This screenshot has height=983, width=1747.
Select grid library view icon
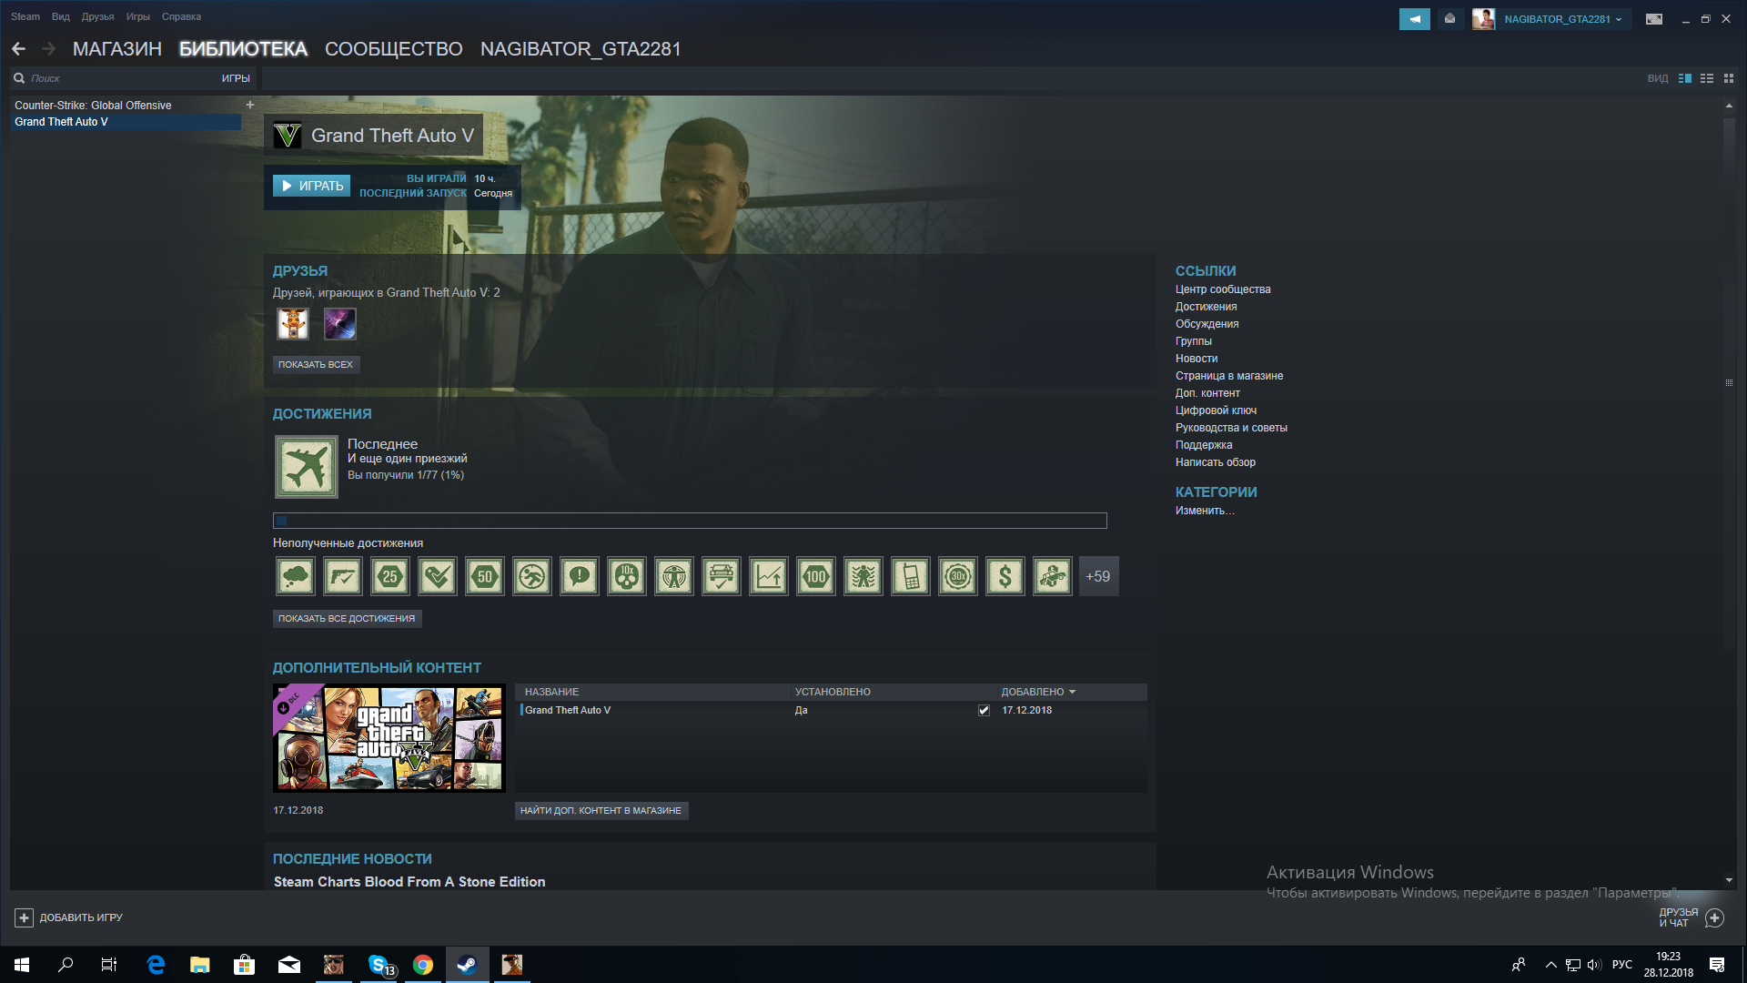[1729, 78]
